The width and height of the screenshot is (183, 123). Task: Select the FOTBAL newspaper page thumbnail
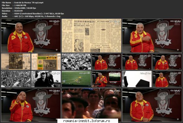[91, 35]
